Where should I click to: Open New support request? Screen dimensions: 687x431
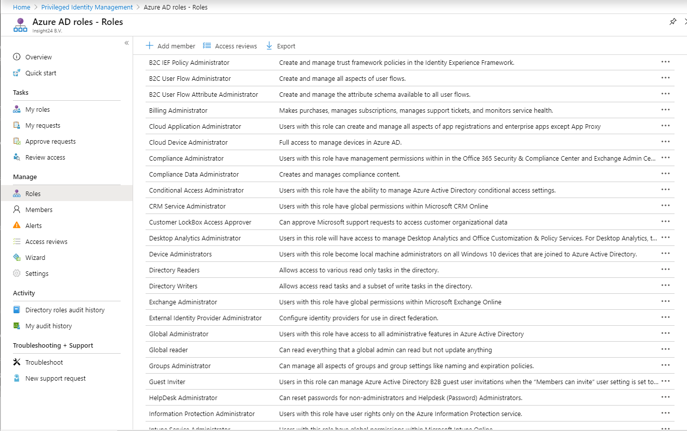[55, 378]
